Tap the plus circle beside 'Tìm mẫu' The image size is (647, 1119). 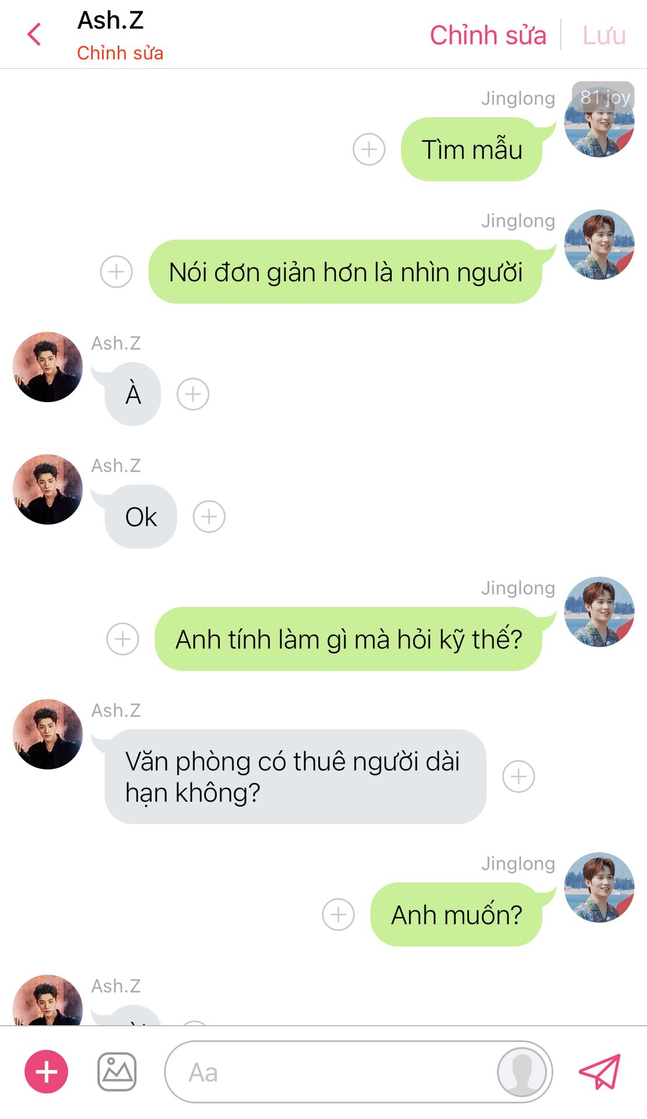[x=369, y=149]
